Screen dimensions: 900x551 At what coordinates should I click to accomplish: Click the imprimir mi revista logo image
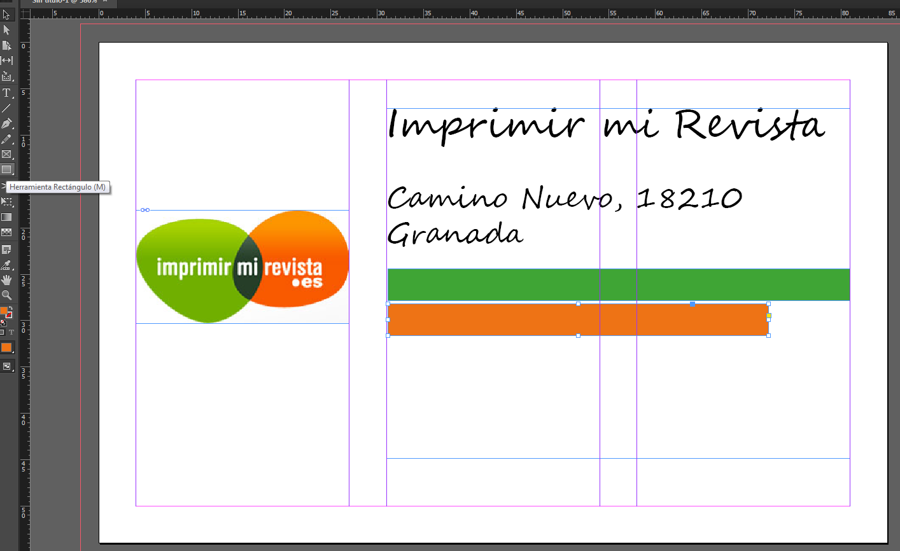point(243,267)
